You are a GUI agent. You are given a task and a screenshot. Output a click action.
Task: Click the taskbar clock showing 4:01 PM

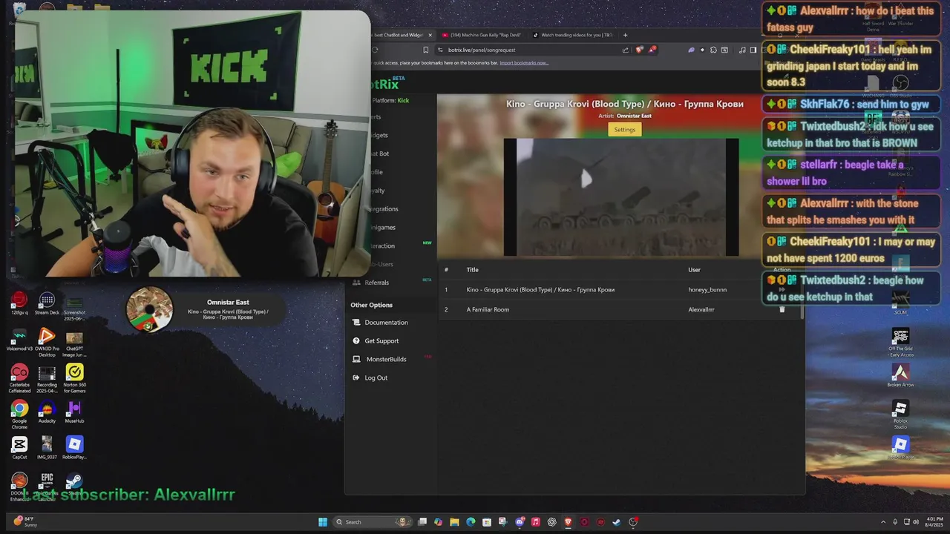pos(934,521)
